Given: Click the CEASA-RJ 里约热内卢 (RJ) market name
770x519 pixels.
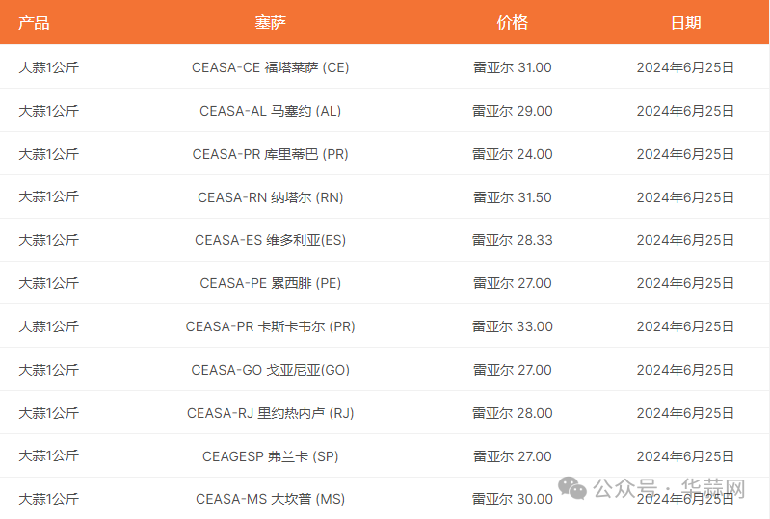Looking at the screenshot, I should click(x=271, y=413).
